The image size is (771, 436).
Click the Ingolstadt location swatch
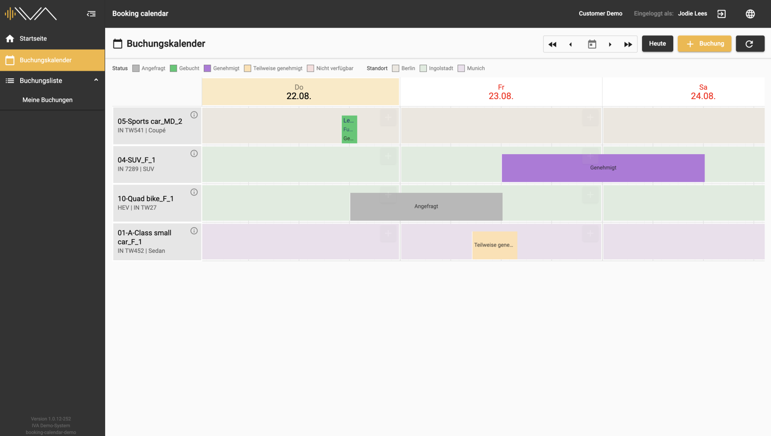click(x=423, y=68)
